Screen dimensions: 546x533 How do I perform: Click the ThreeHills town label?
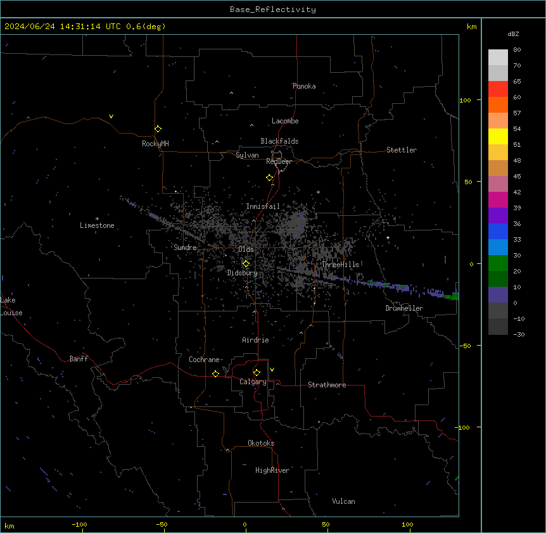click(340, 265)
